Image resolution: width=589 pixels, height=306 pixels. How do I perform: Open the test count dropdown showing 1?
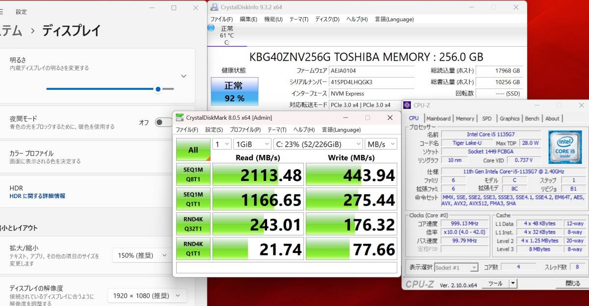click(222, 144)
